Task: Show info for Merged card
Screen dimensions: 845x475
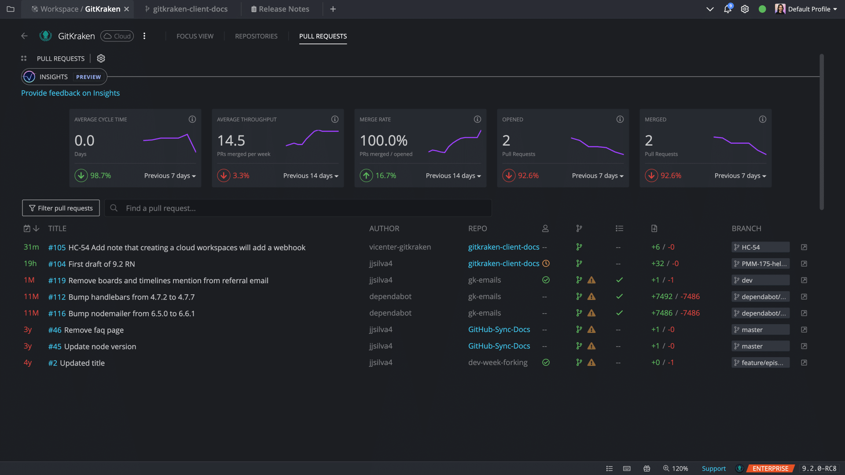Action: (x=763, y=119)
